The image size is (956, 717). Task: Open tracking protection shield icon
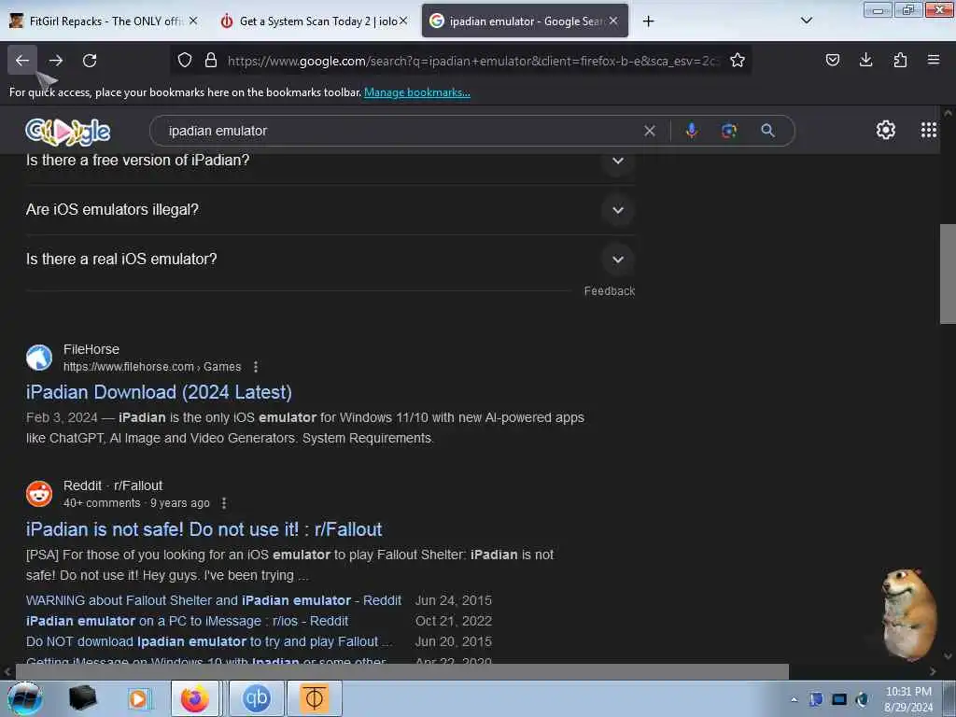coord(185,60)
